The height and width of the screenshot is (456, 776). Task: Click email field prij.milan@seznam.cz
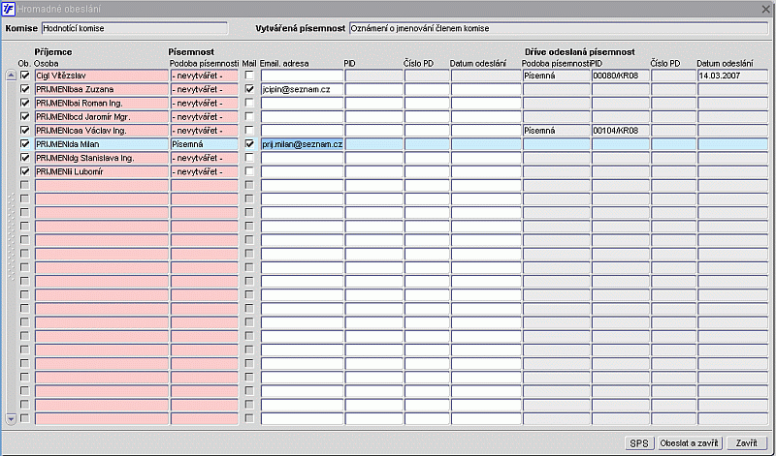302,144
